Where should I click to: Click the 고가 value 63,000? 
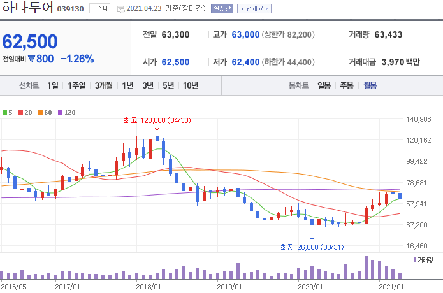[x=245, y=35]
